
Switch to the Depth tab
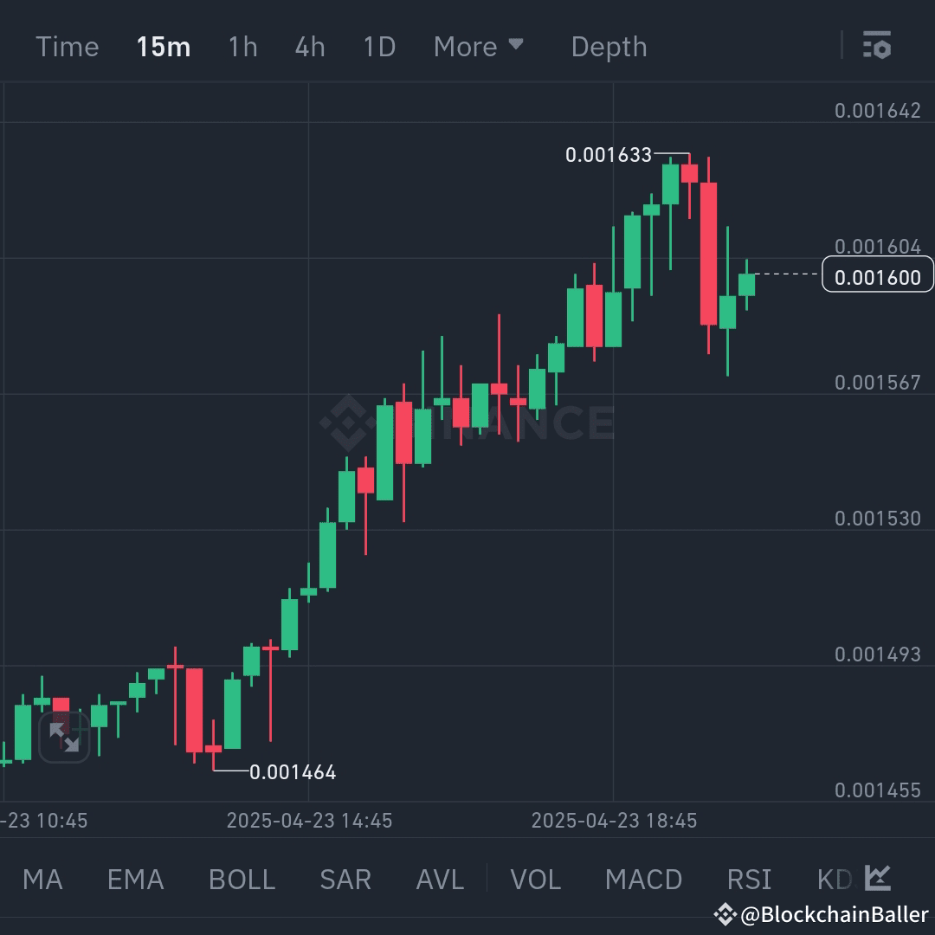pyautogui.click(x=609, y=47)
